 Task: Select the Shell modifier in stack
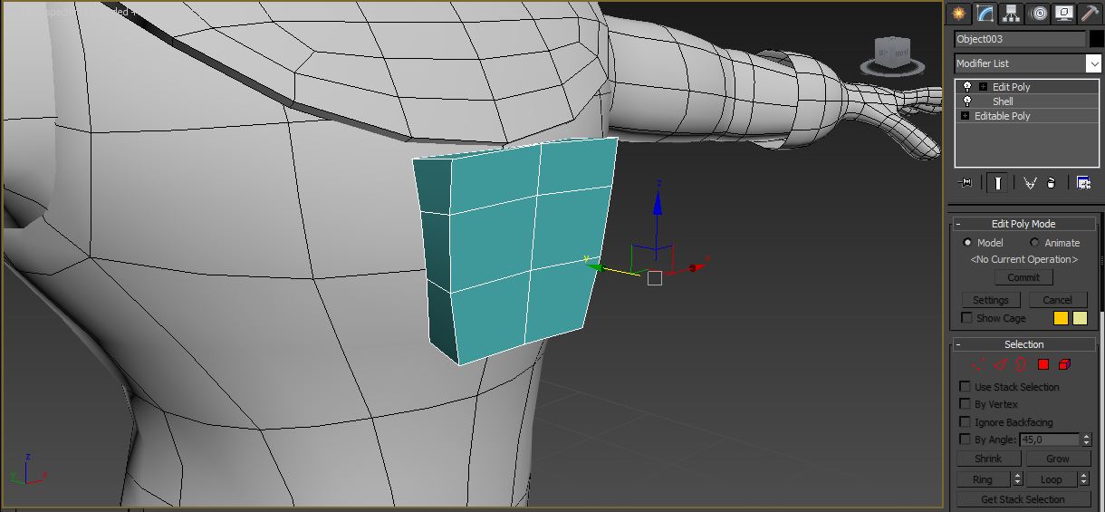pos(1003,101)
